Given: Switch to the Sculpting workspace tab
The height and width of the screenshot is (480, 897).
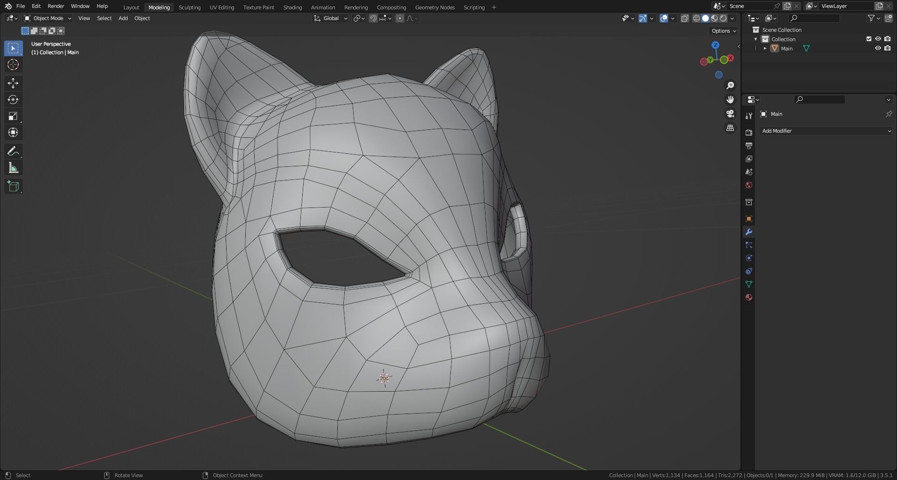Looking at the screenshot, I should point(189,7).
